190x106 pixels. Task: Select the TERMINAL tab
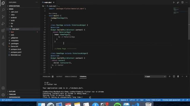click(x=83, y=77)
